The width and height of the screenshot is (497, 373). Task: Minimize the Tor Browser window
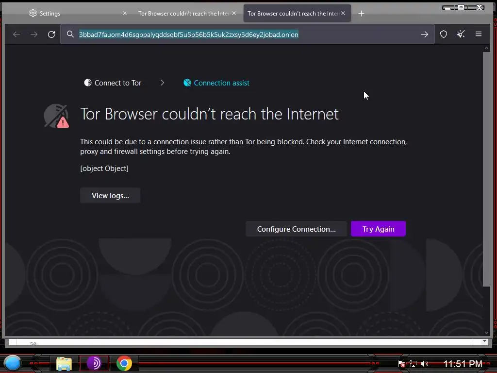point(447,8)
